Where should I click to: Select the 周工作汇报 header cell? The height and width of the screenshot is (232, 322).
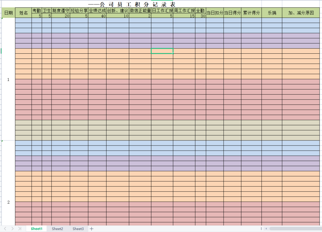click(184, 10)
